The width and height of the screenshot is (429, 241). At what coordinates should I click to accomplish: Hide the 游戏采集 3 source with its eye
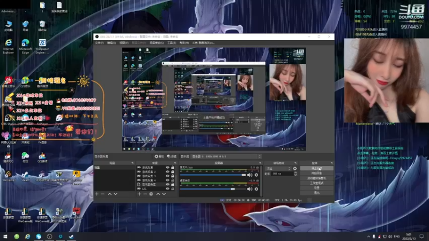tap(167, 176)
